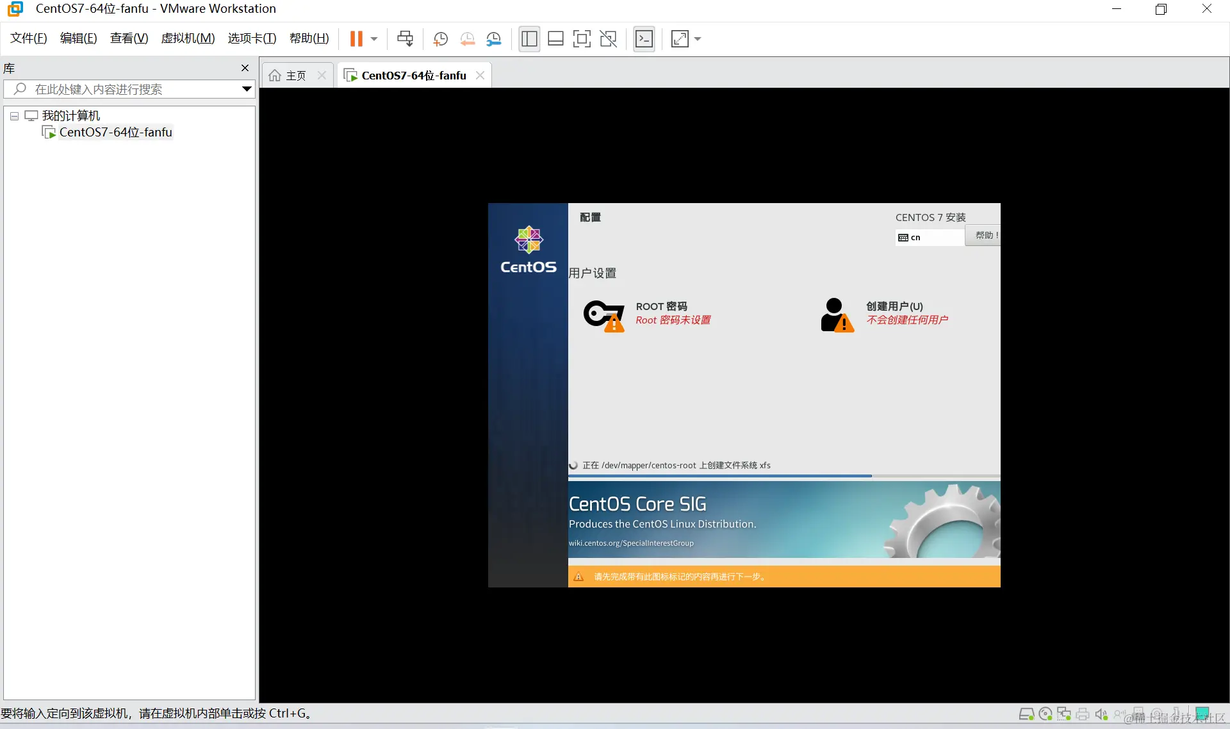Take a snapshot of the VM

(440, 39)
